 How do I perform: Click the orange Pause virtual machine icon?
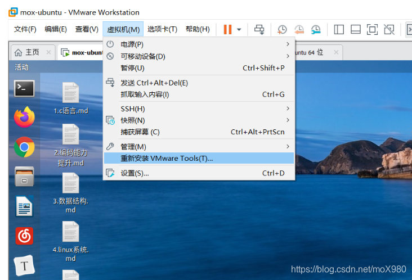(227, 29)
